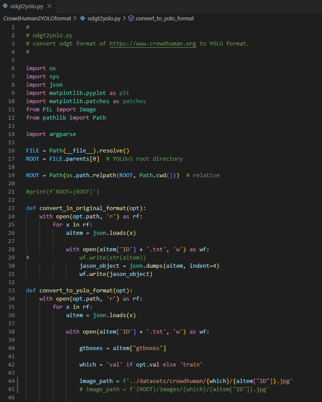The width and height of the screenshot is (322, 402).
Task: Click line number 33 in the gutter
Action: (x=11, y=291)
